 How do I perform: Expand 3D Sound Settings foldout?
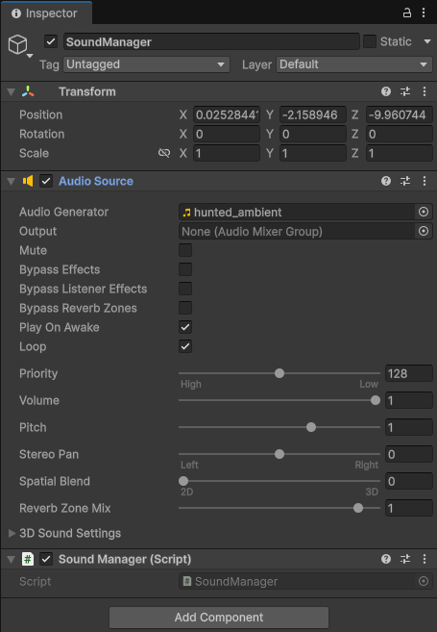[x=12, y=533]
